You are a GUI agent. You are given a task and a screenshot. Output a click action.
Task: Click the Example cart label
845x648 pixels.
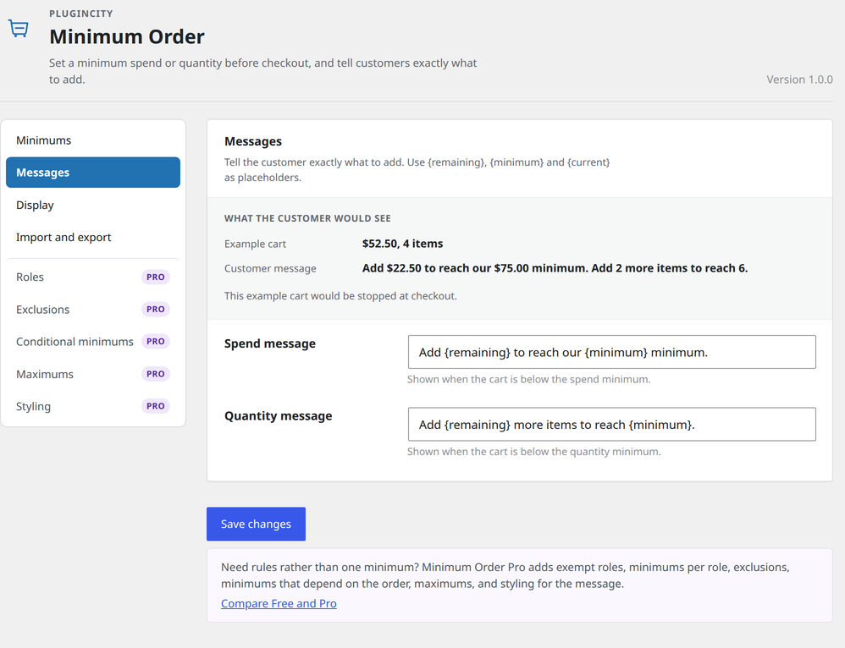tap(256, 244)
